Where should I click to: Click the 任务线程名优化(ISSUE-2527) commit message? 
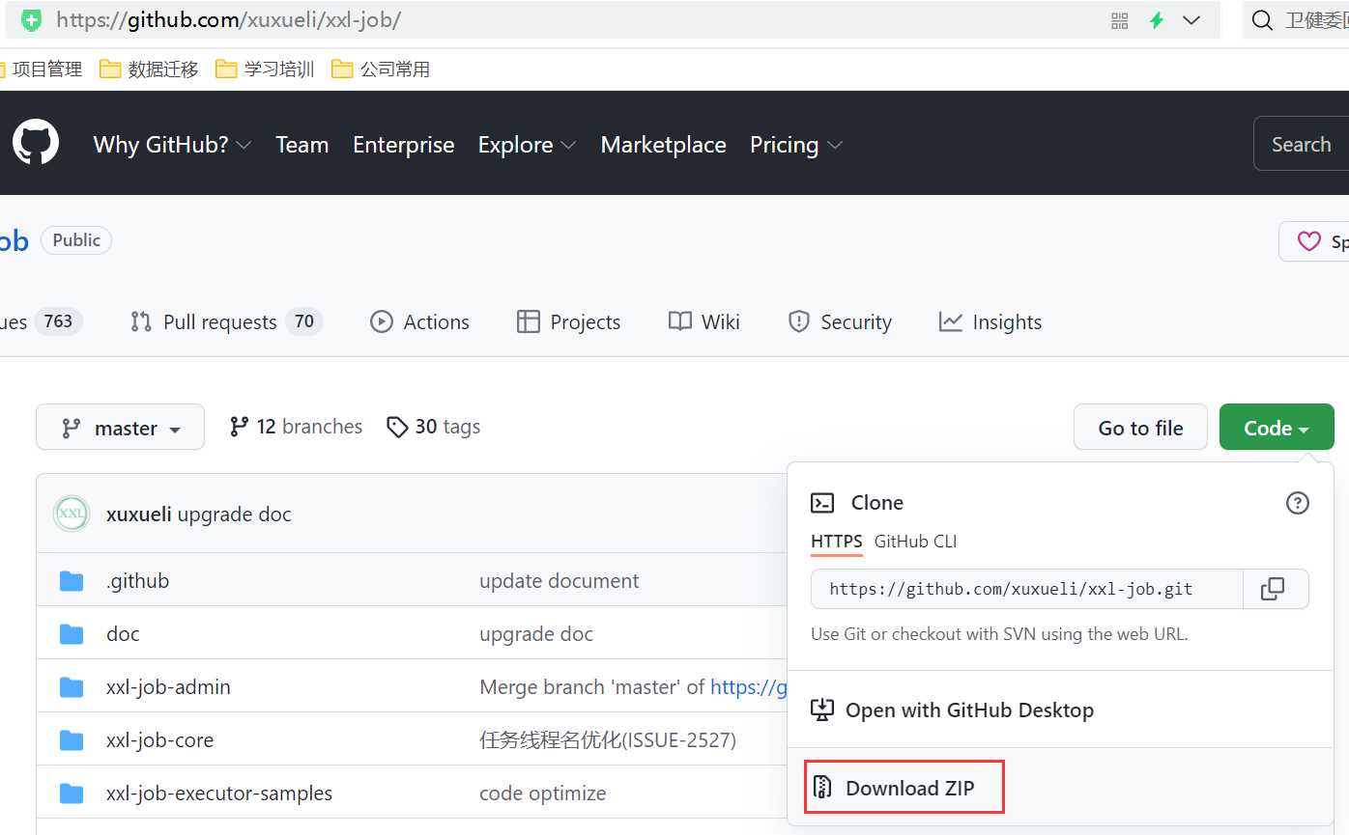point(608,740)
